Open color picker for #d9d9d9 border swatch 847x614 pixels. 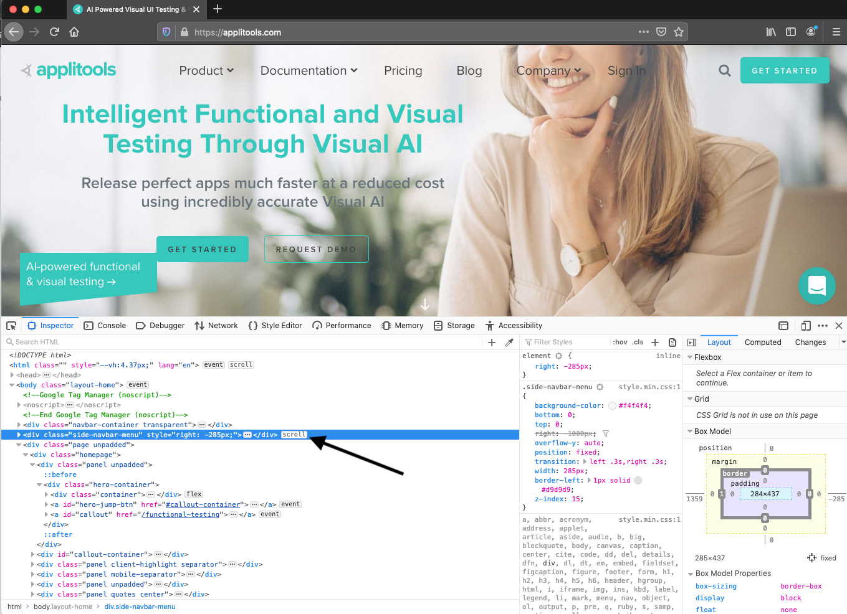coord(638,480)
